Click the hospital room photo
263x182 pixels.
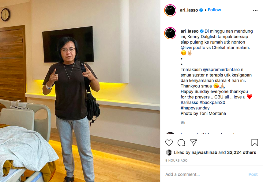80,91
